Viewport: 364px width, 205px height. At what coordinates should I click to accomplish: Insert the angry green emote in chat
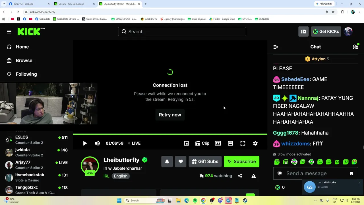(x=286, y=162)
